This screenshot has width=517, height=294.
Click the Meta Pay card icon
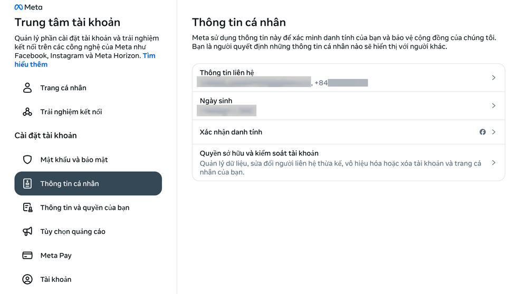click(x=27, y=256)
